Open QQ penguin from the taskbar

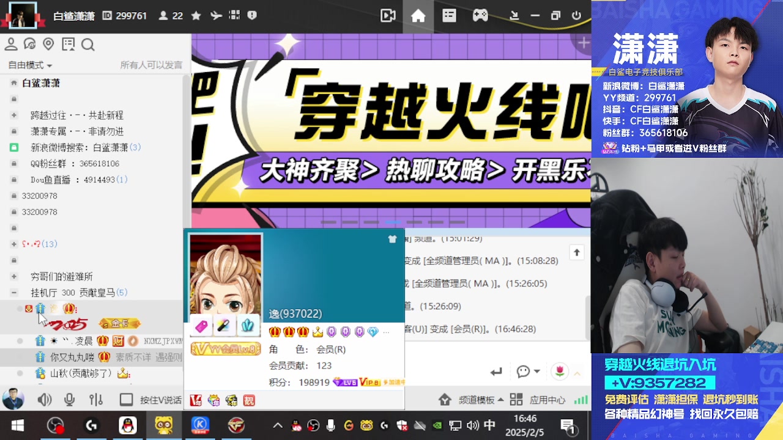point(128,425)
